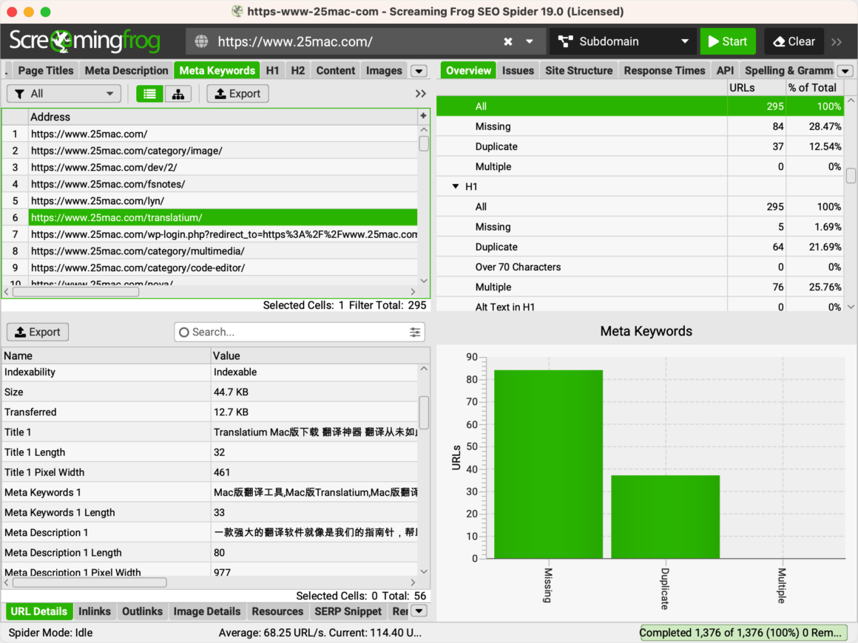This screenshot has width=858, height=643.
Task: Expand the hidden upper toolbar chevron
Action: 420,94
